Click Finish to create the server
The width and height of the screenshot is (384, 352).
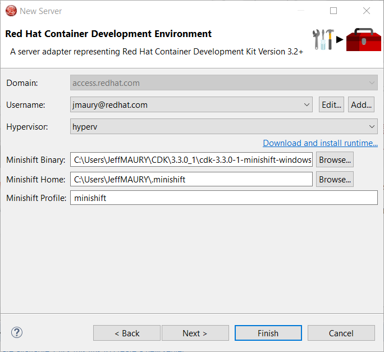point(268,333)
